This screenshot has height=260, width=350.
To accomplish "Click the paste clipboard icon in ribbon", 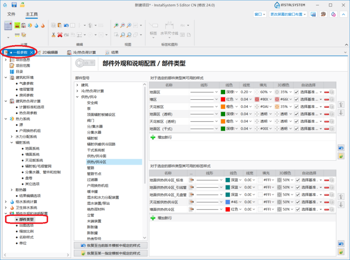I will pyautogui.click(x=59, y=25).
